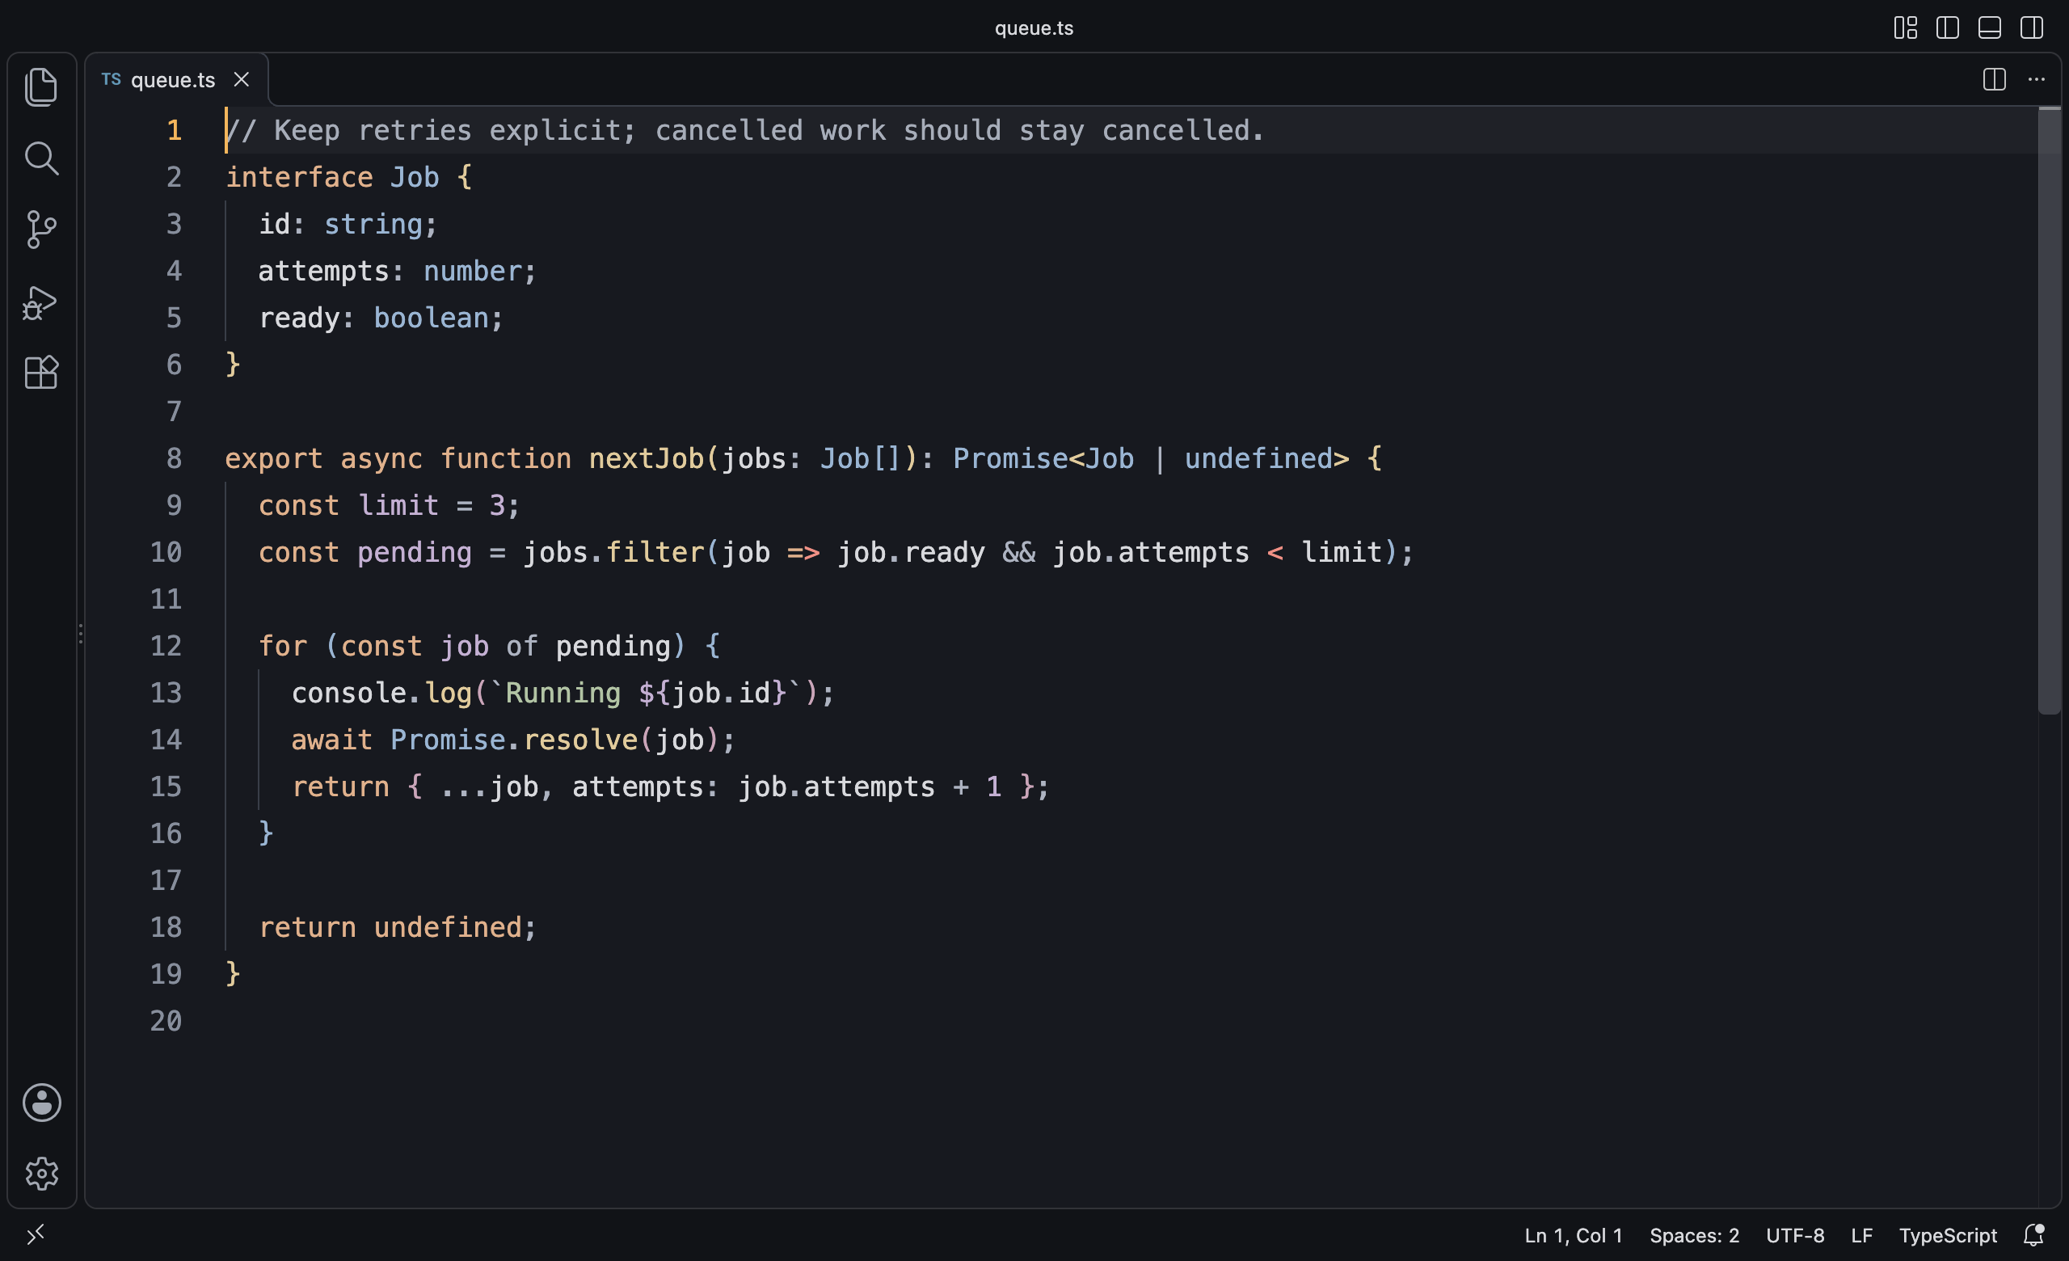This screenshot has height=1261, width=2069.
Task: Split the editor to the right
Action: click(1995, 79)
